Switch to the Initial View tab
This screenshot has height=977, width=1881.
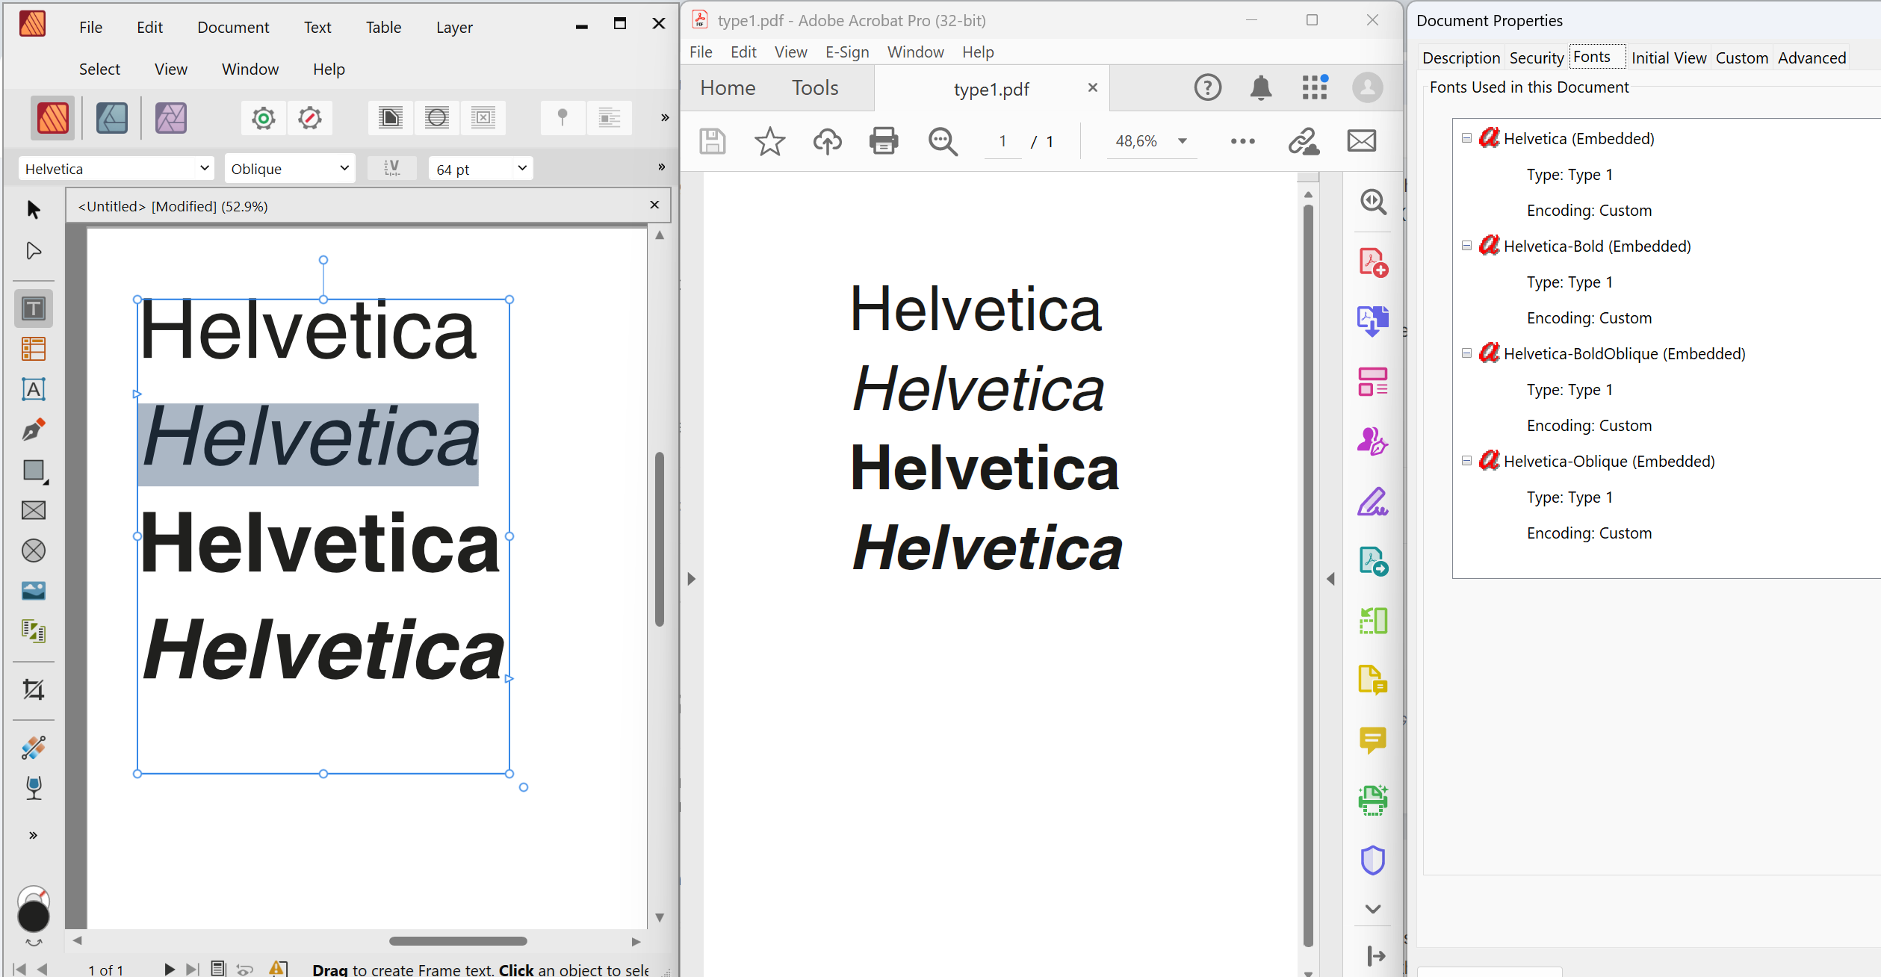(1669, 58)
